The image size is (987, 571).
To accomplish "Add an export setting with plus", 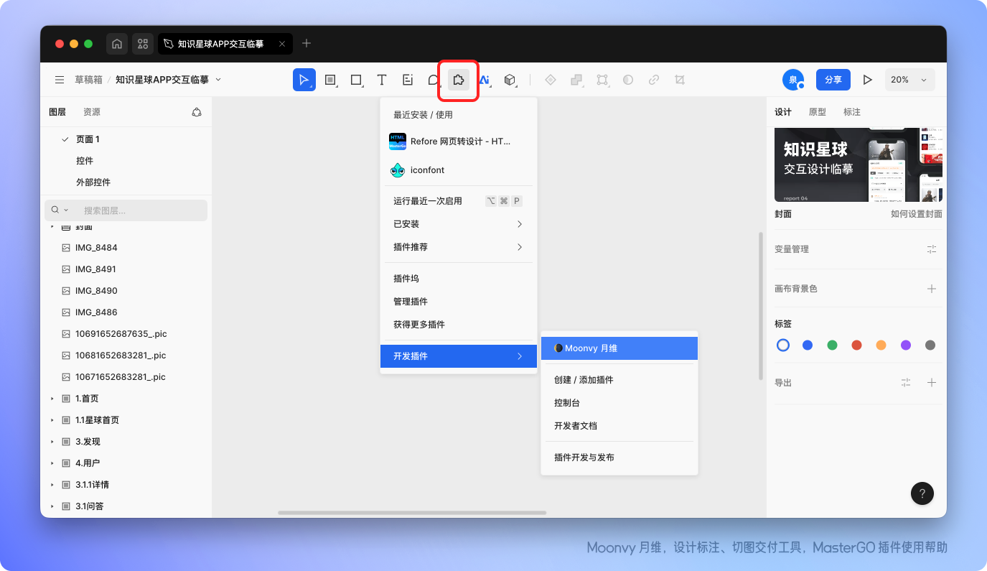I will point(932,383).
